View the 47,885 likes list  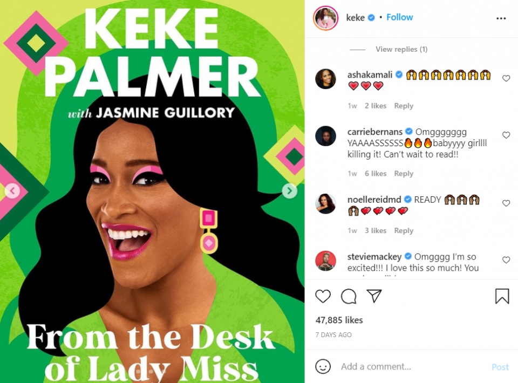tap(339, 320)
